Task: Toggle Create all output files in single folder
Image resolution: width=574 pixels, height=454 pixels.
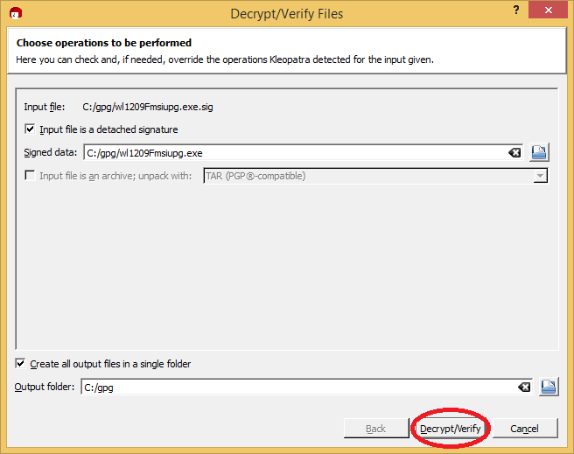Action: pyautogui.click(x=20, y=364)
